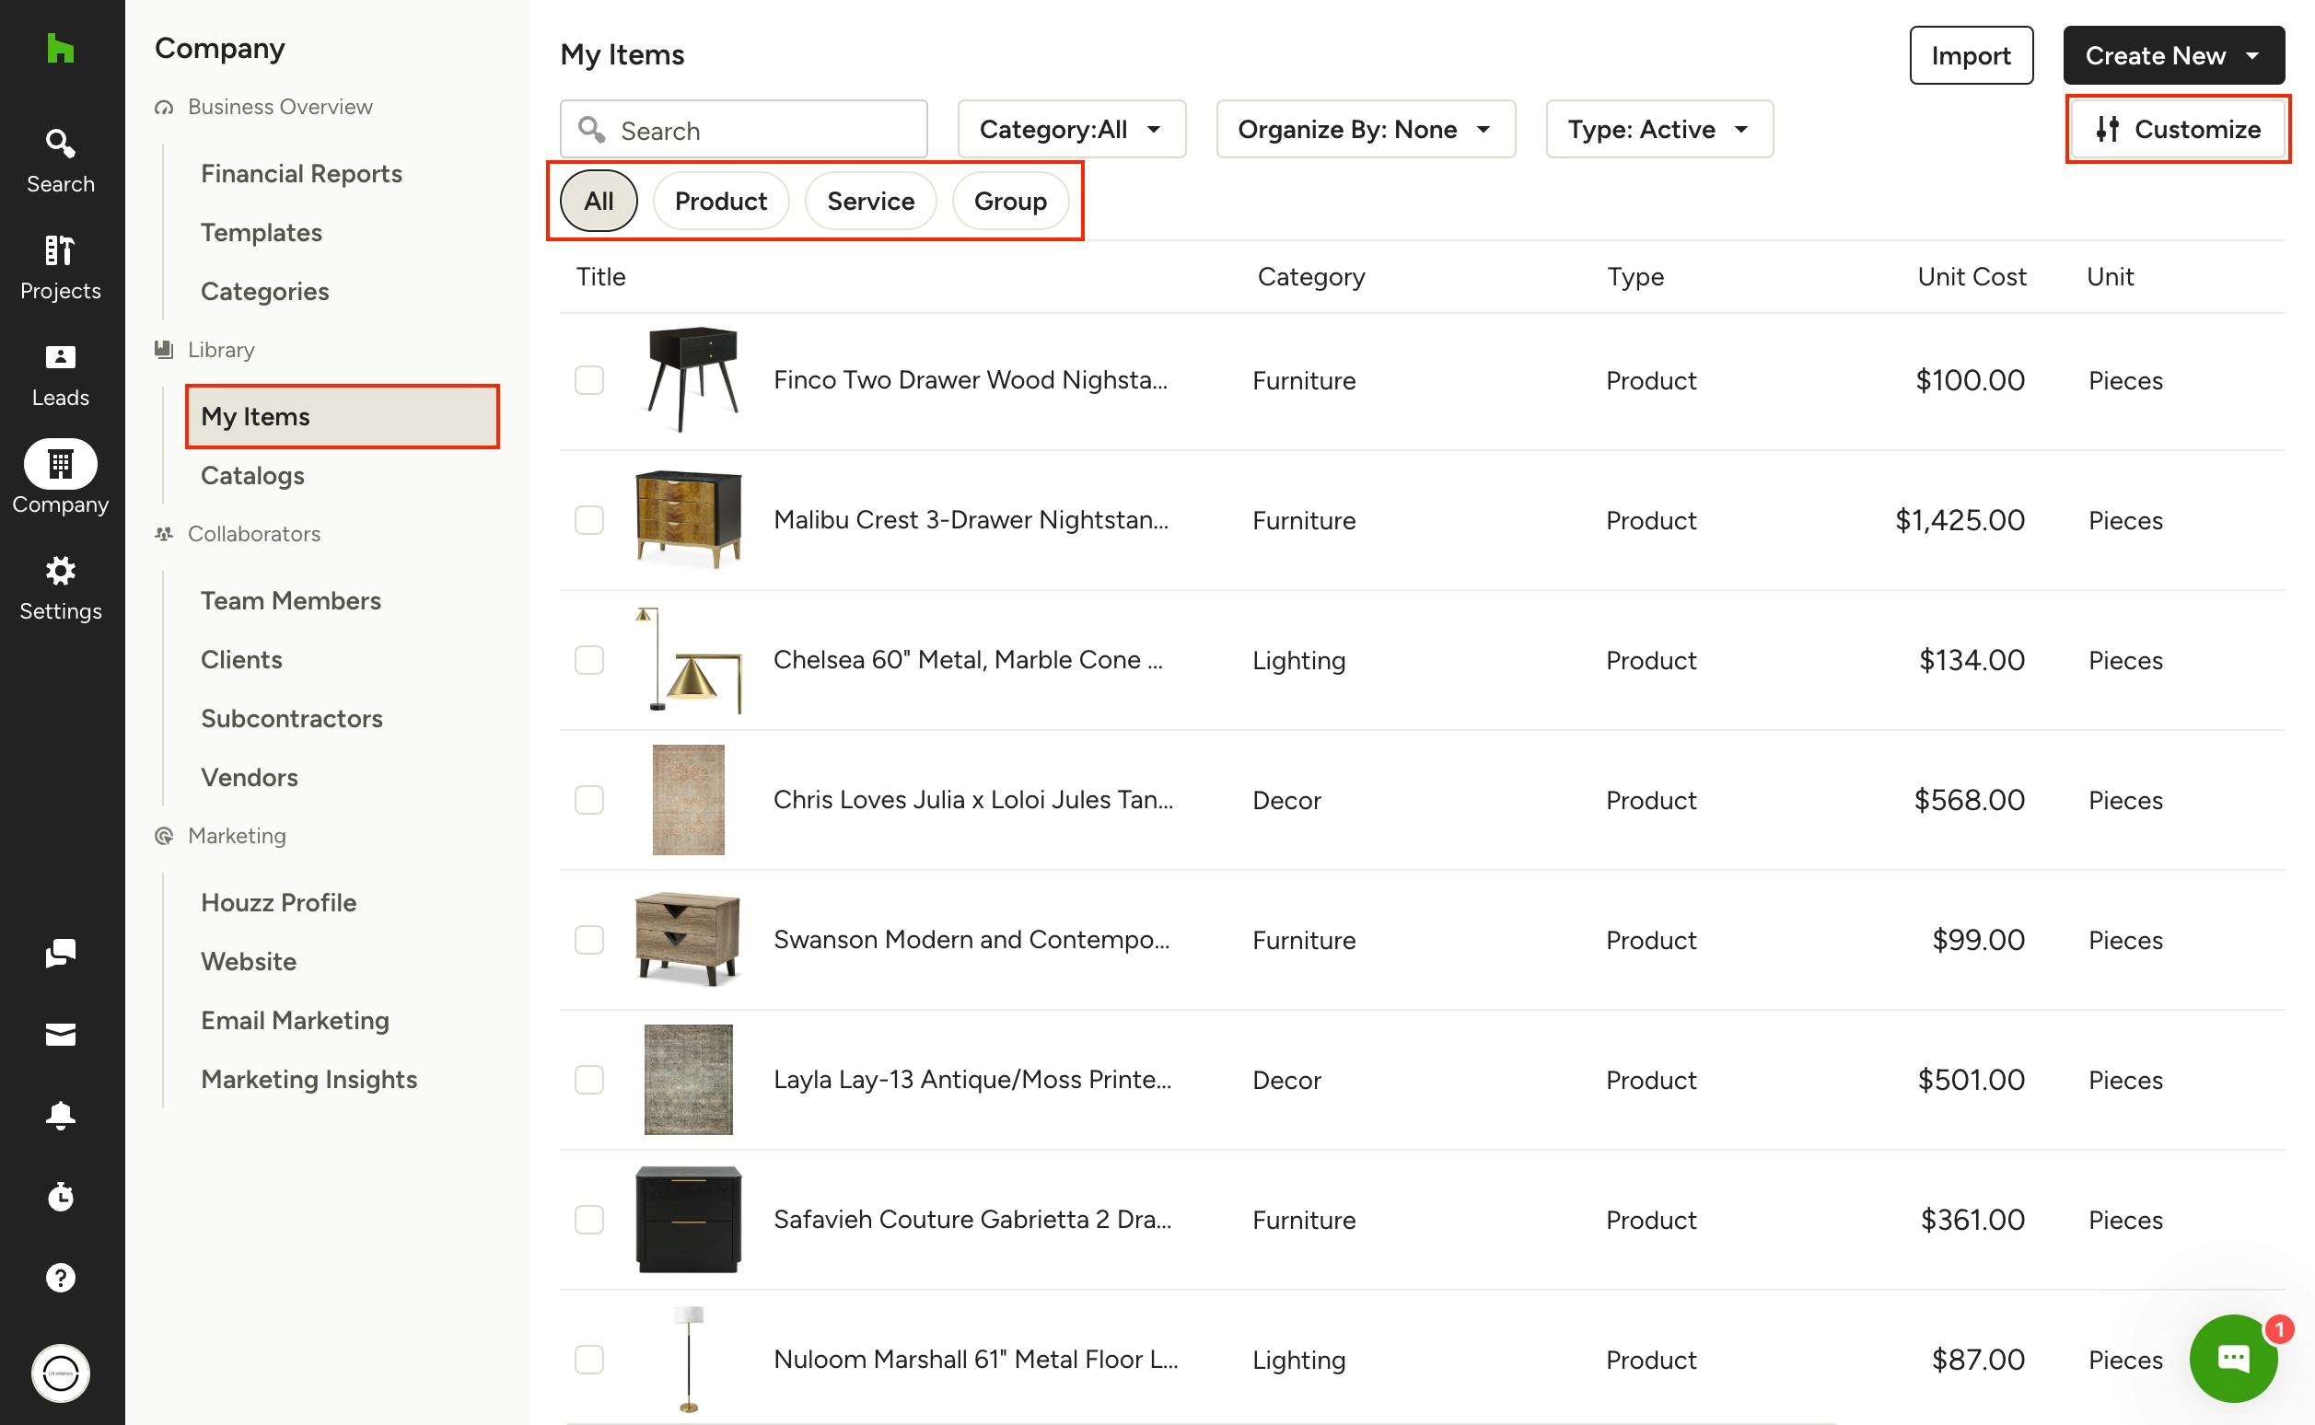Open Templates in the sidebar
This screenshot has width=2315, height=1425.
coord(262,233)
